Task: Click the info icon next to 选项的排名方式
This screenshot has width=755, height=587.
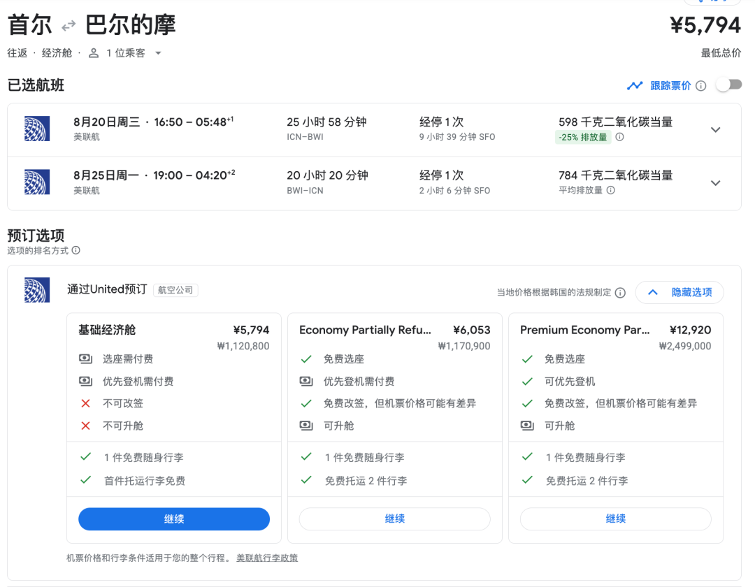Action: [x=76, y=250]
